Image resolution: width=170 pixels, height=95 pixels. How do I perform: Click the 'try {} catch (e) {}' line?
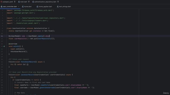pyautogui.click(x=19, y=64)
